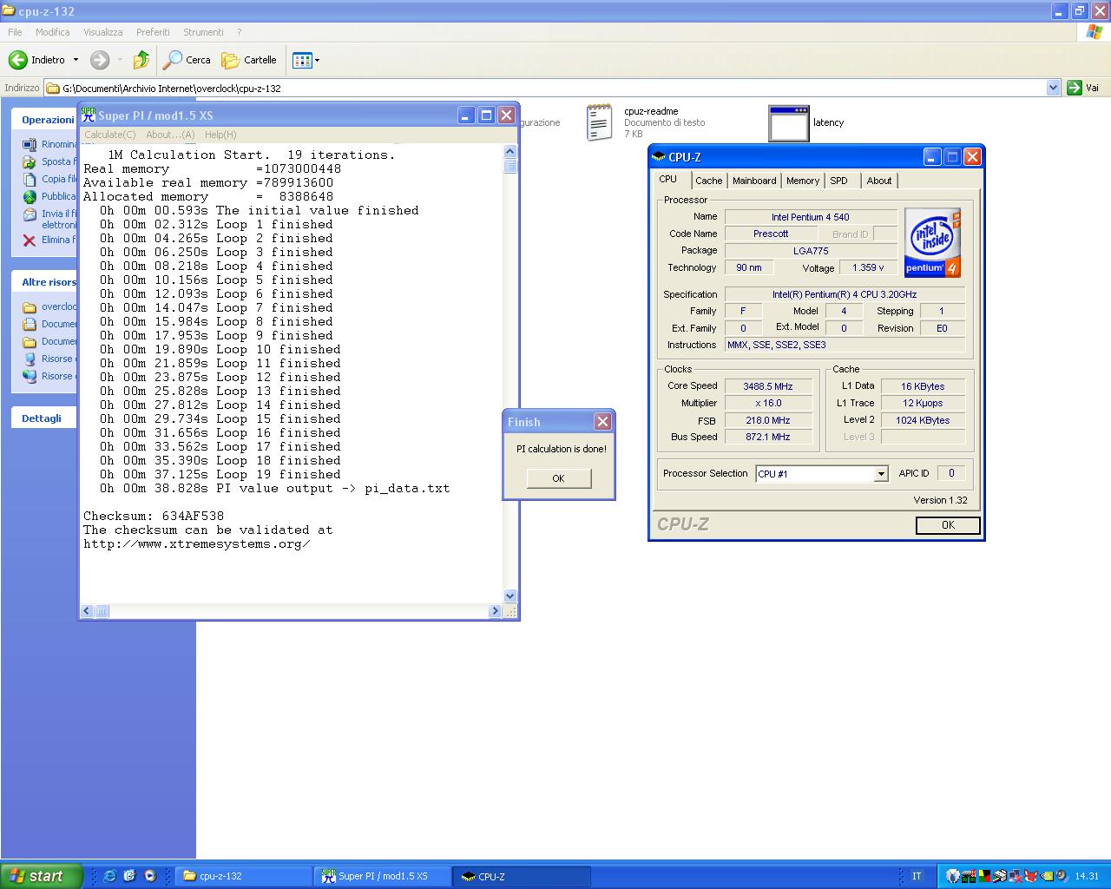The image size is (1111, 889).
Task: Open the File menu in Explorer
Action: click(15, 32)
